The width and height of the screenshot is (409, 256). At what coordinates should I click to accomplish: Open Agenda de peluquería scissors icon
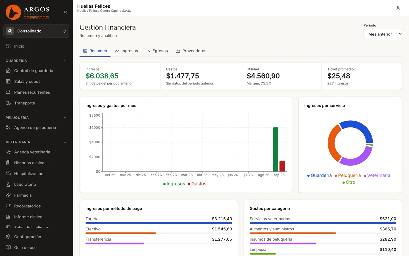click(8, 127)
